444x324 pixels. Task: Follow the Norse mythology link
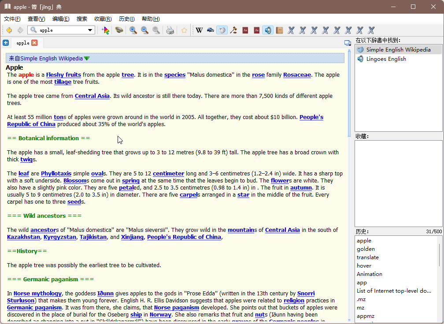click(38, 294)
